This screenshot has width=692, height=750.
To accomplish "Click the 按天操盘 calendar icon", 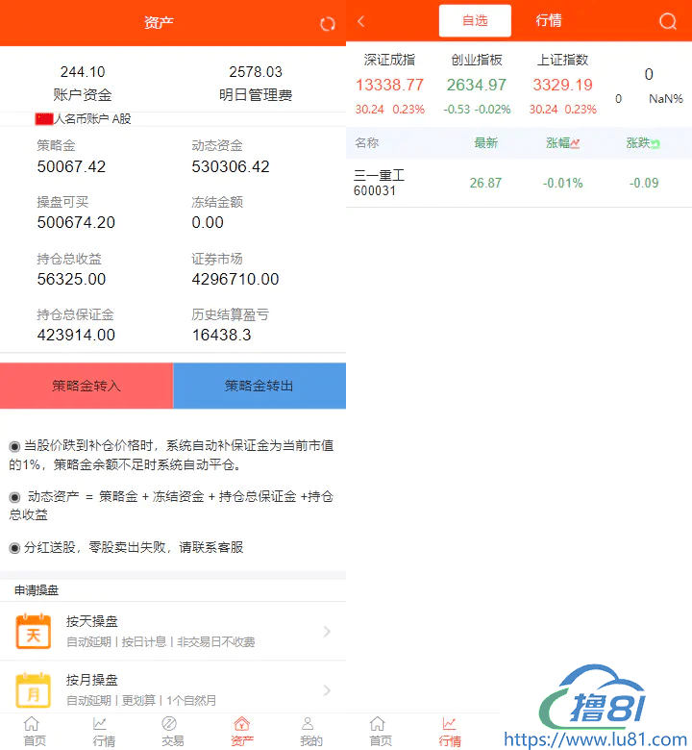I will click(x=34, y=632).
